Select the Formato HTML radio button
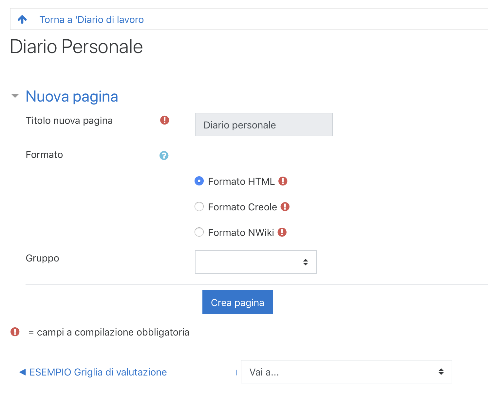The image size is (488, 405). (199, 181)
